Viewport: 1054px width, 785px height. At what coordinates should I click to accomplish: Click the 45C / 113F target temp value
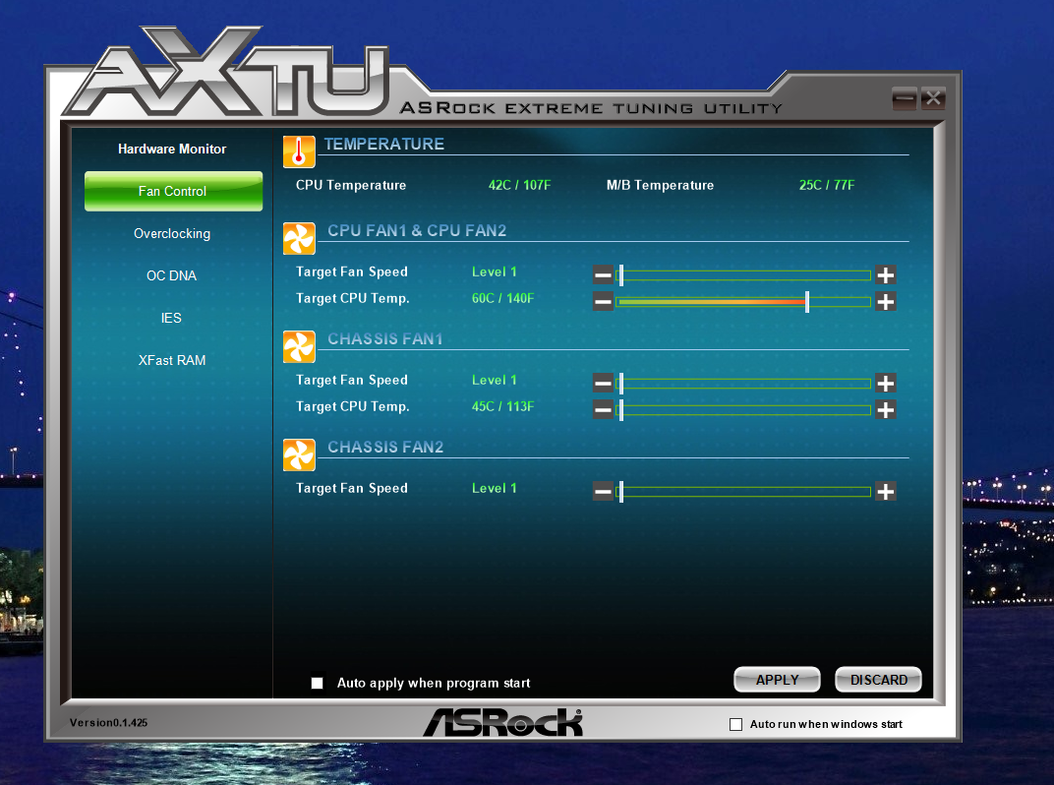point(502,406)
